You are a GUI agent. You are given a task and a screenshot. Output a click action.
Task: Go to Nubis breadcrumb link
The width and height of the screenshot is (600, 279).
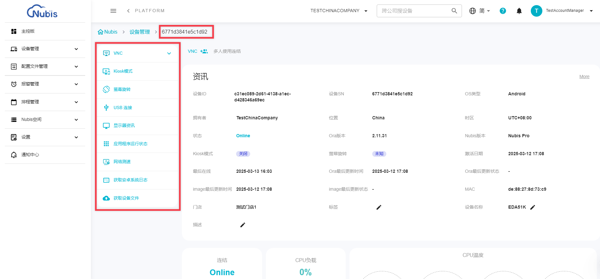pyautogui.click(x=111, y=32)
